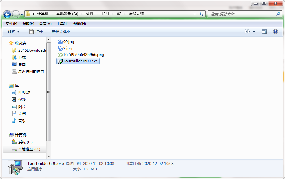The image size is (285, 179).
Task: Click the greyed forward navigation arrow
Action: pyautogui.click(x=16, y=14)
